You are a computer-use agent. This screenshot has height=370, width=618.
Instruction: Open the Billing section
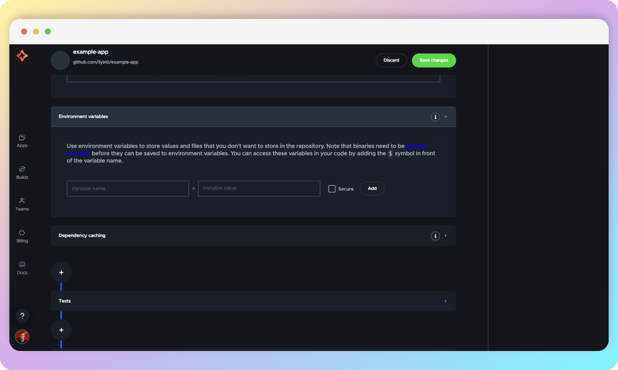pyautogui.click(x=22, y=235)
